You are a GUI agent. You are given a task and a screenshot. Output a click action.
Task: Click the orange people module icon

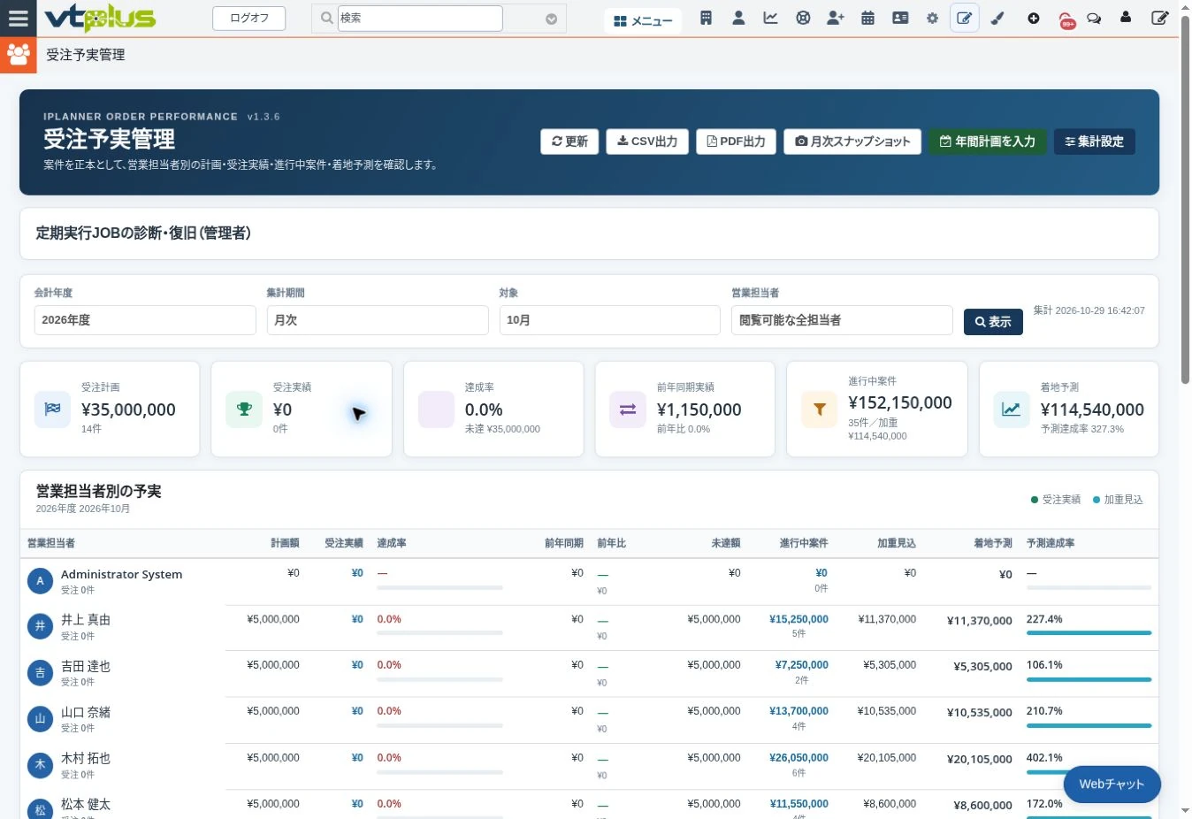pos(18,55)
